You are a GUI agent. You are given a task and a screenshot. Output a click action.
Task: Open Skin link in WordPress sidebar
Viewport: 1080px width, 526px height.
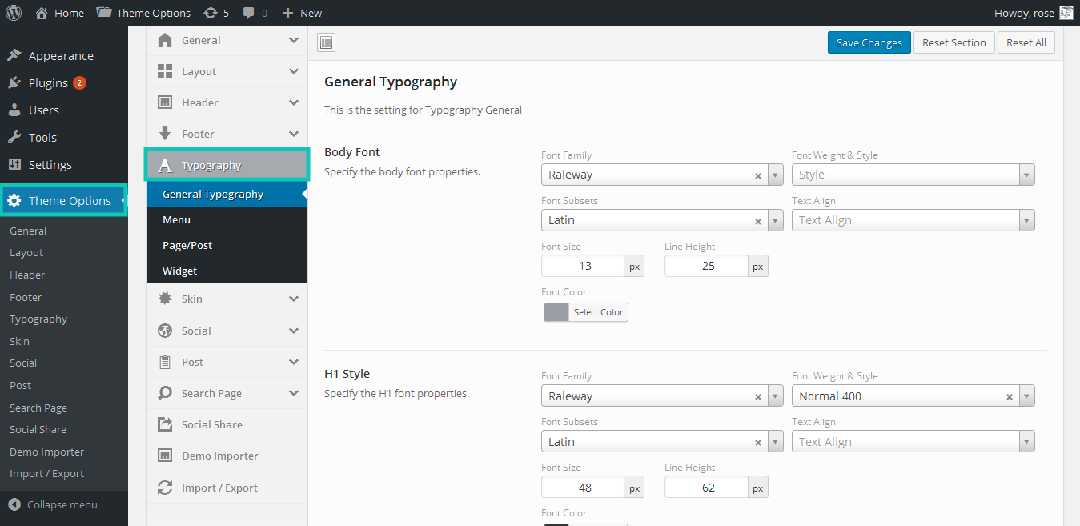tap(19, 341)
